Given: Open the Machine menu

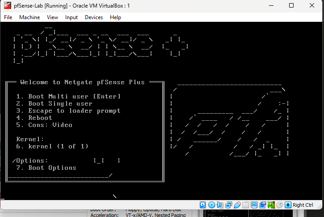Looking at the screenshot, I should click(x=29, y=17).
